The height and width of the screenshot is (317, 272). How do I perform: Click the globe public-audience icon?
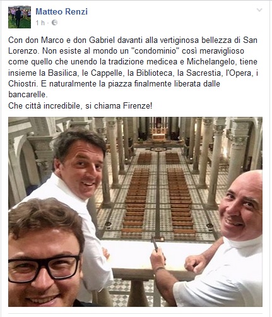[54, 23]
